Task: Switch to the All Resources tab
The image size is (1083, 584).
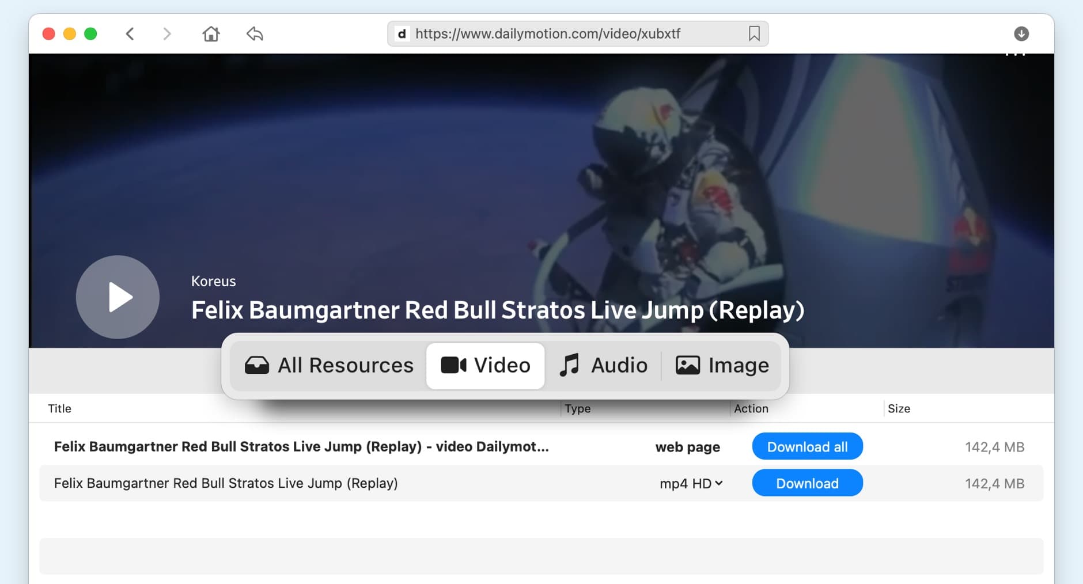Action: pyautogui.click(x=329, y=366)
